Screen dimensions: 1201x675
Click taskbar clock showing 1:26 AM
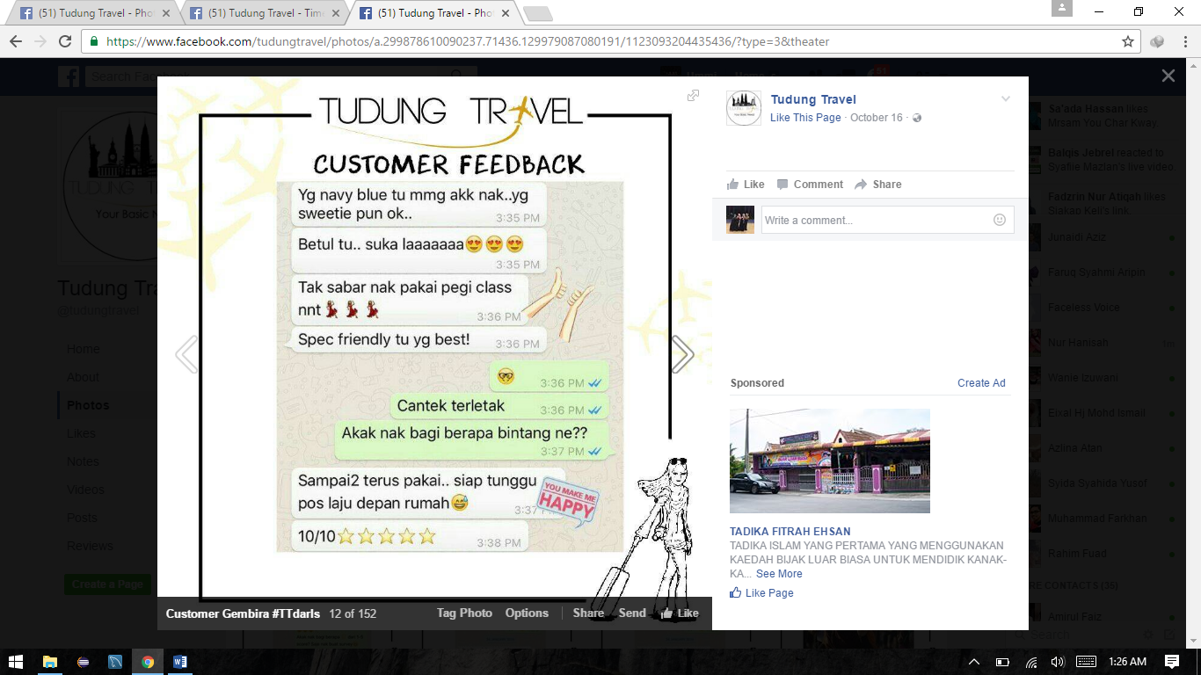[x=1127, y=662]
